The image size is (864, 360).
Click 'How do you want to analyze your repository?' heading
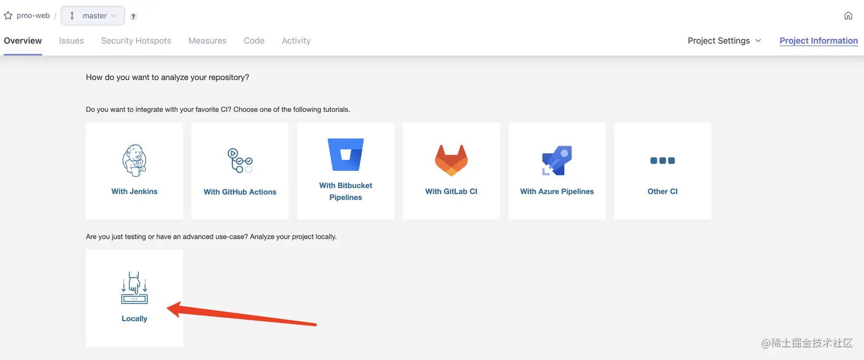(167, 77)
